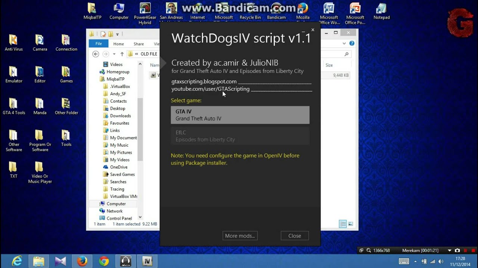The image size is (478, 268).
Task: Expand Explorer ribbon chevron
Action: tap(344, 44)
